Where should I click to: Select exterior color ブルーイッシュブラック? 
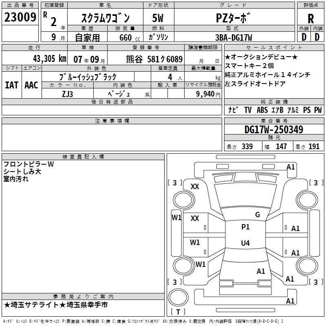click(88, 77)
